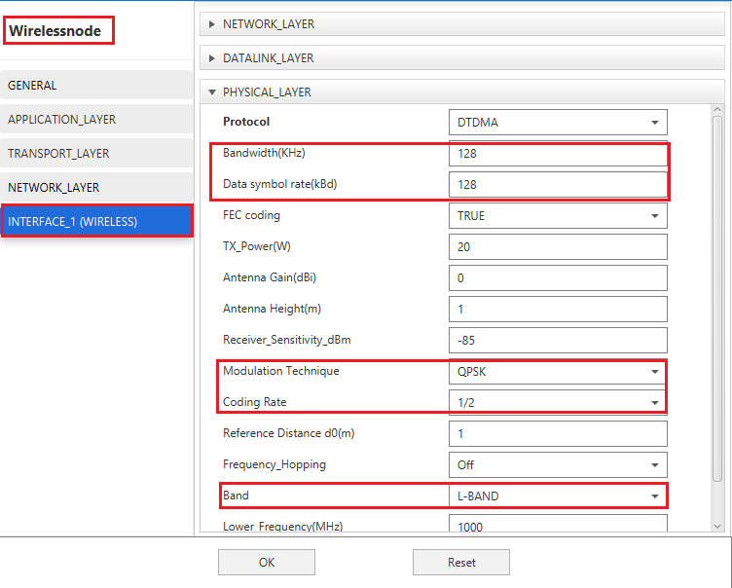
Task: Click the vertical scrollbar down arrow
Action: point(718,525)
